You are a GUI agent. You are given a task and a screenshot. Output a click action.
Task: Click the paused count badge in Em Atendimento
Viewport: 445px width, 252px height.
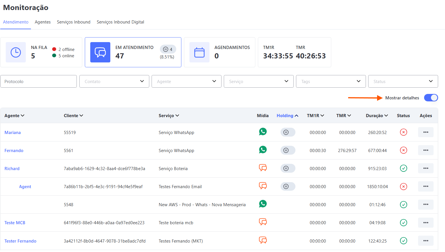click(168, 49)
